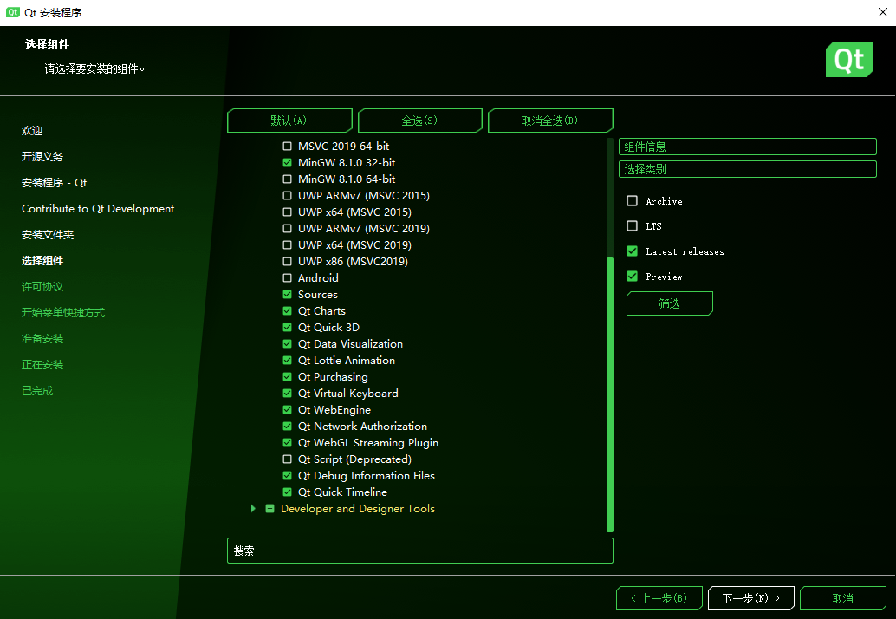Deselect Qt Quick 3D checkbox

click(288, 328)
